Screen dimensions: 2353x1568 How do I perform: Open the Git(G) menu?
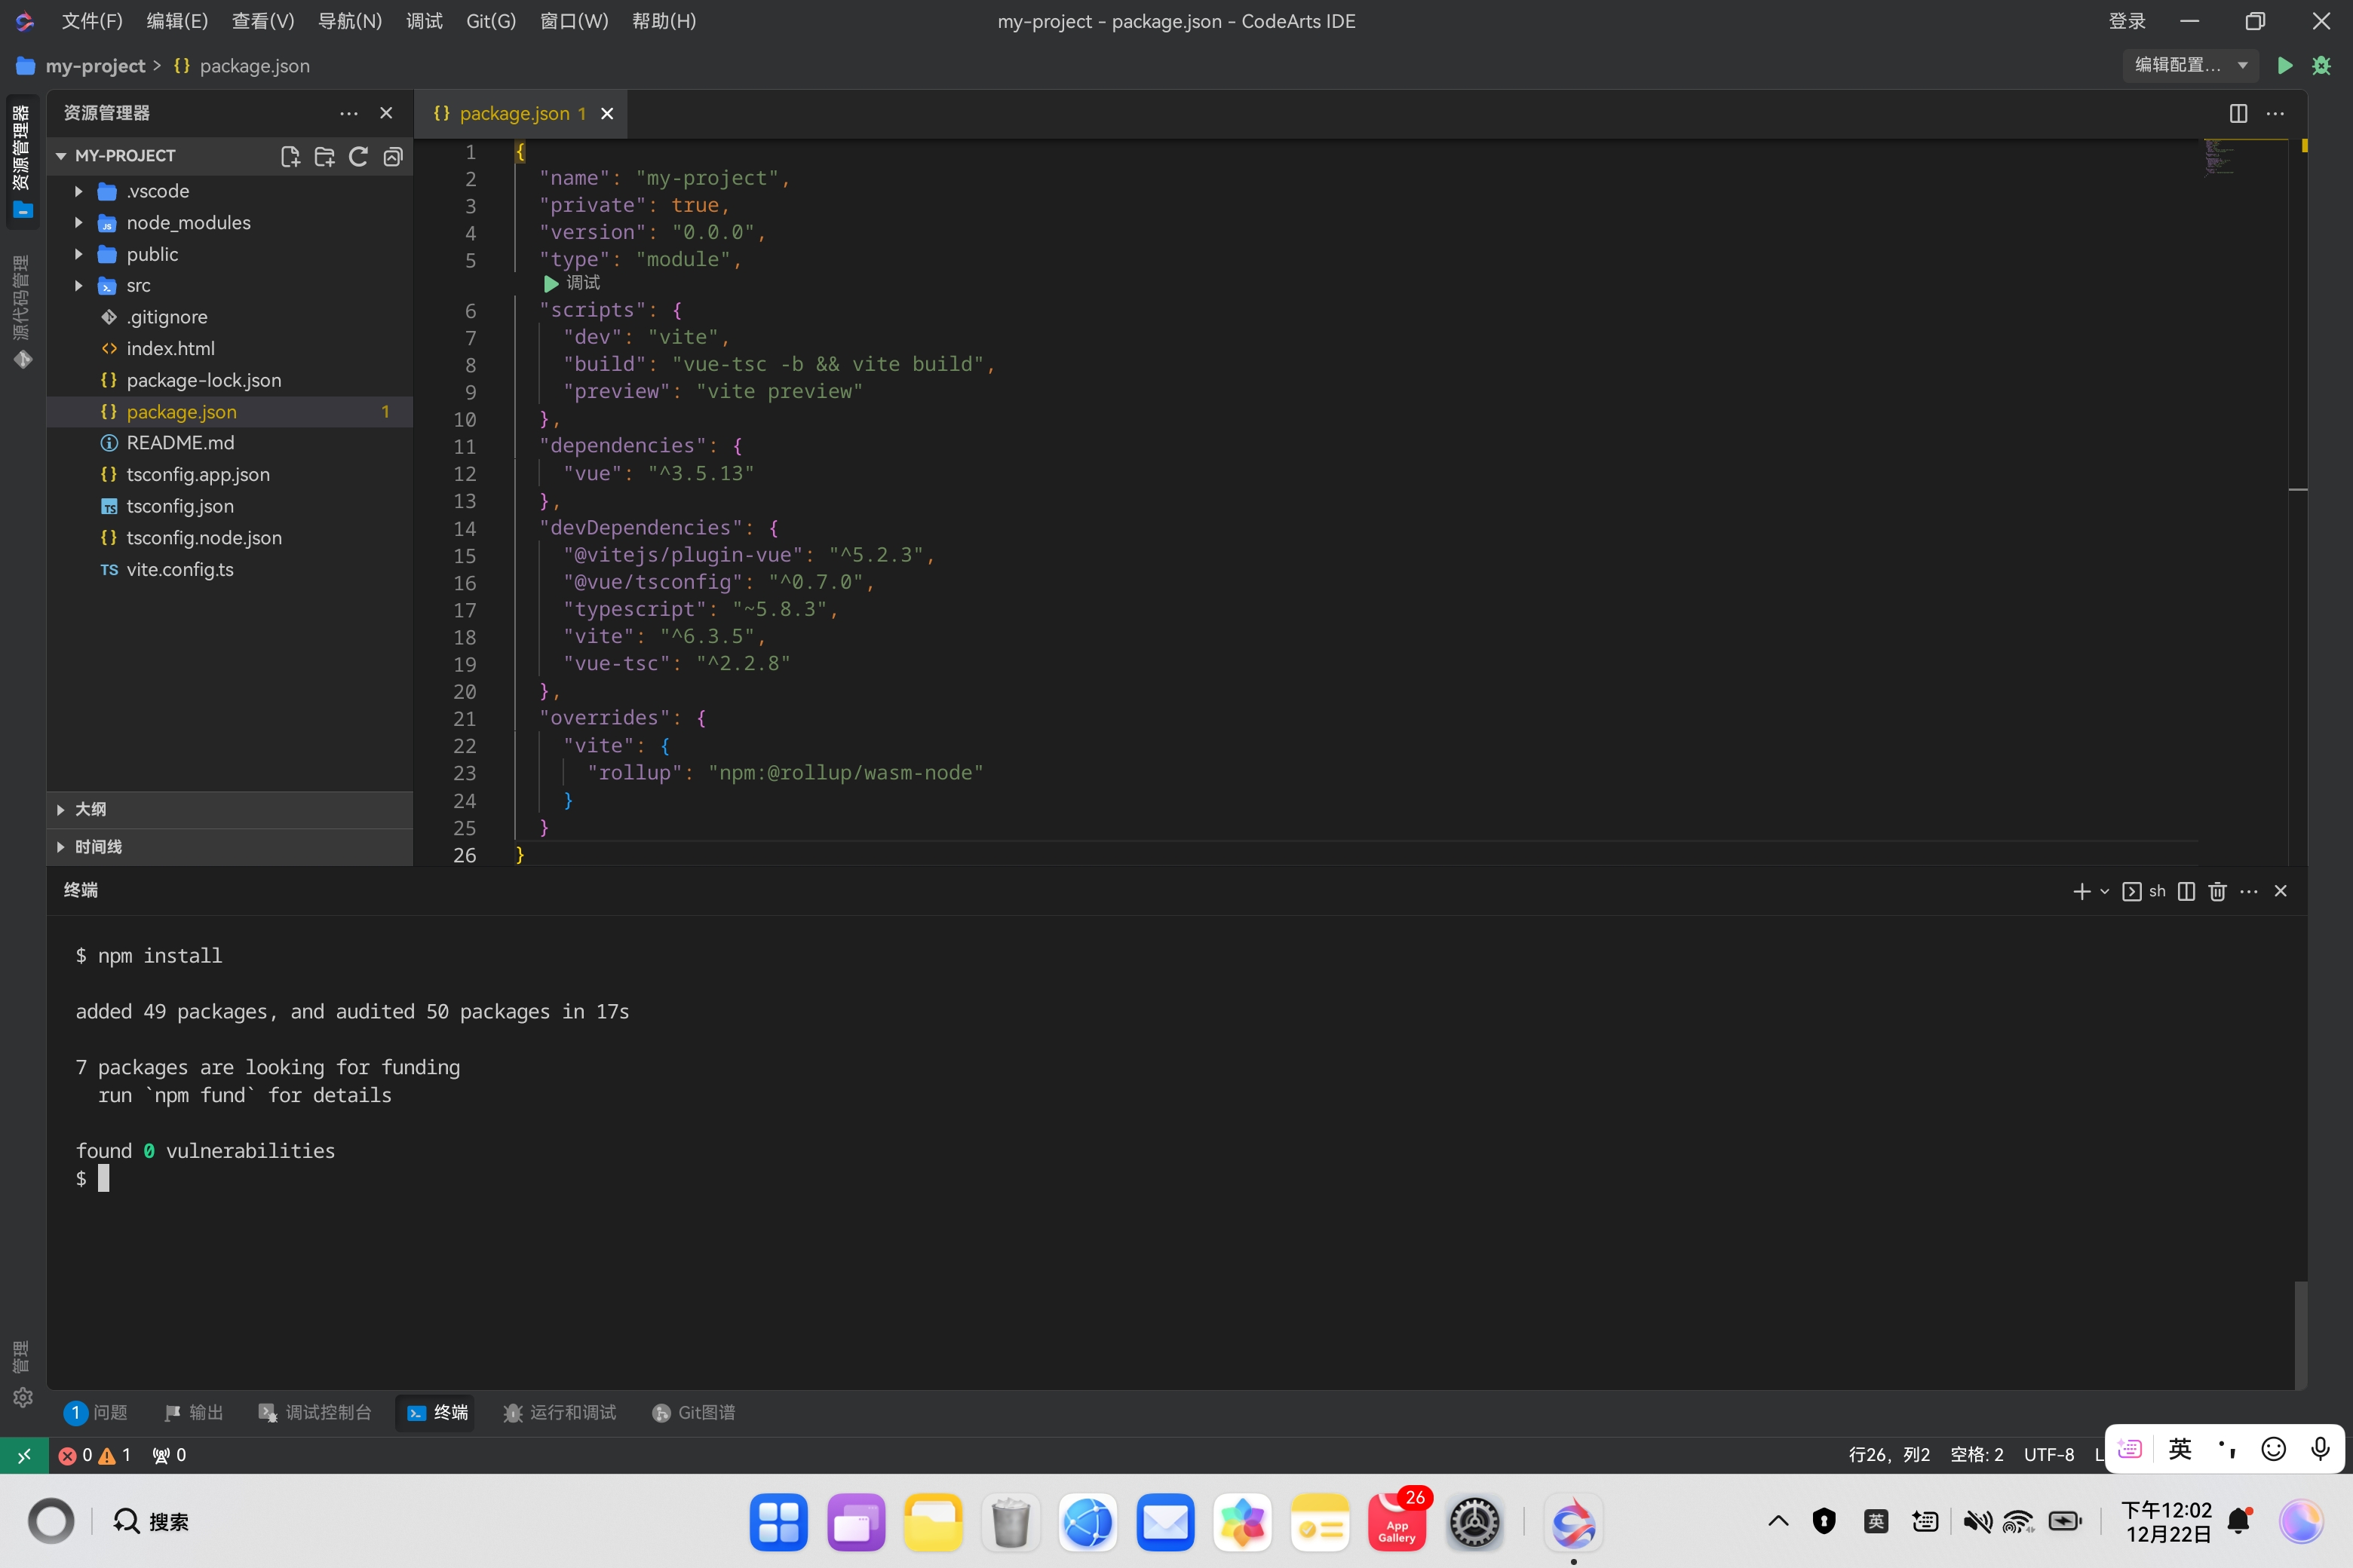click(x=490, y=21)
